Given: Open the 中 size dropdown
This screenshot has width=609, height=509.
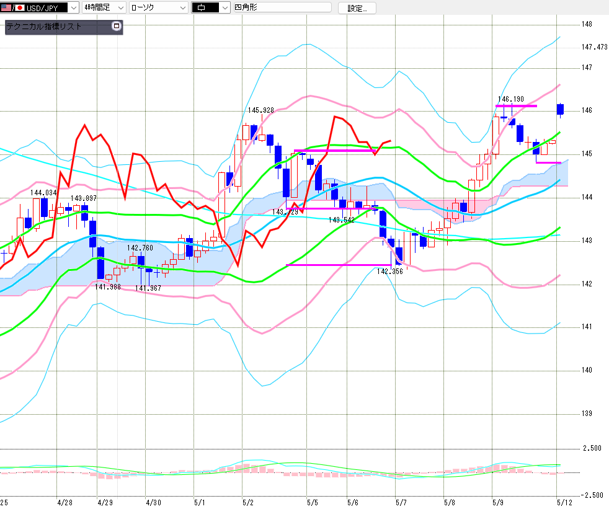Looking at the screenshot, I should point(211,7).
